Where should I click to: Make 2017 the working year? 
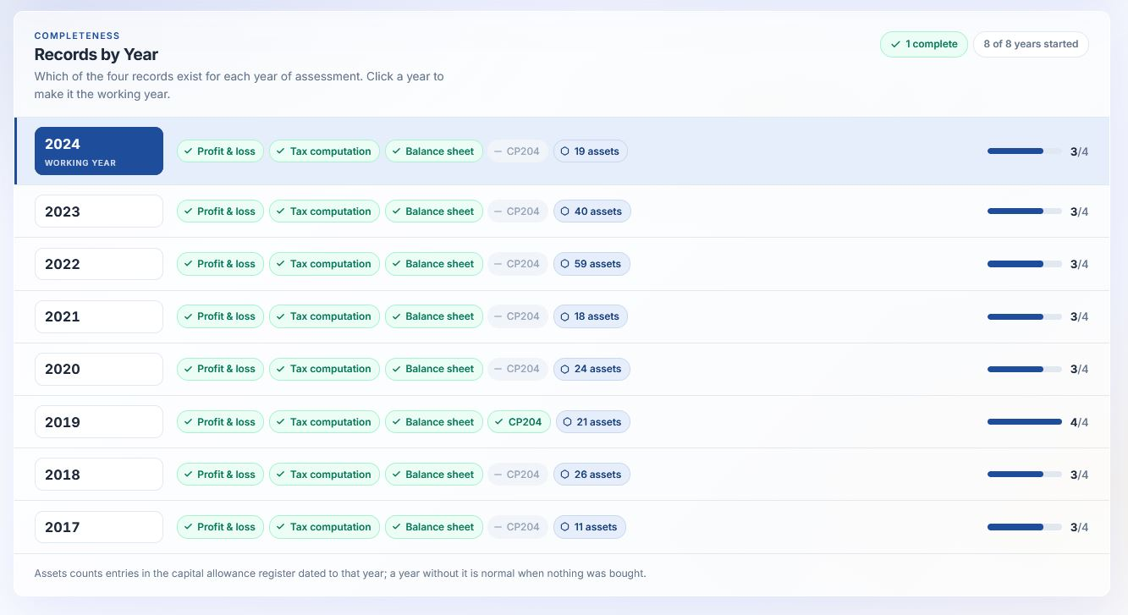point(99,527)
